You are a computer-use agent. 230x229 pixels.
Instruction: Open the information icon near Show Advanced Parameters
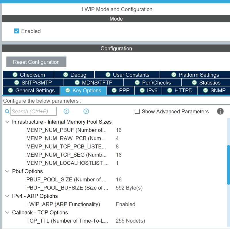(220, 111)
